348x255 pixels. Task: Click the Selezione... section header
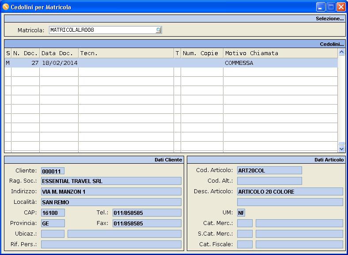(x=175, y=19)
